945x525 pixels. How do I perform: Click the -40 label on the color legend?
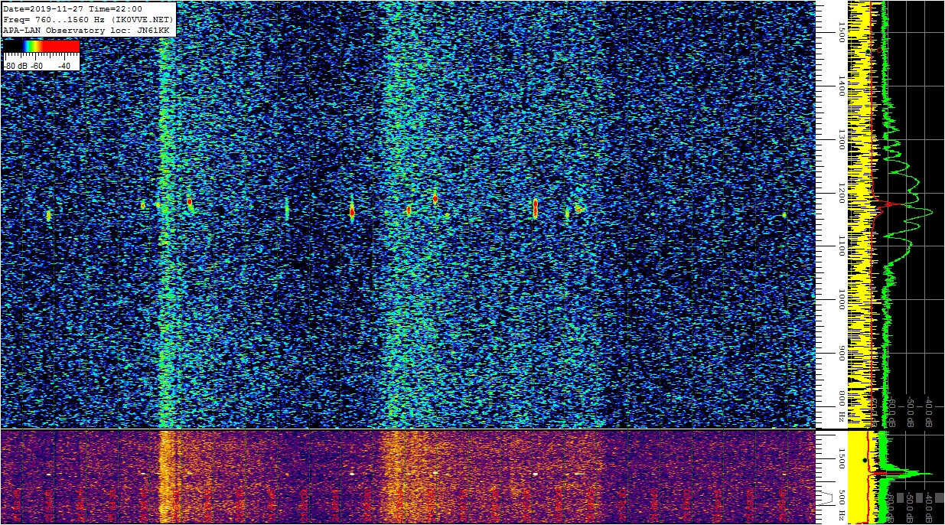tap(64, 66)
